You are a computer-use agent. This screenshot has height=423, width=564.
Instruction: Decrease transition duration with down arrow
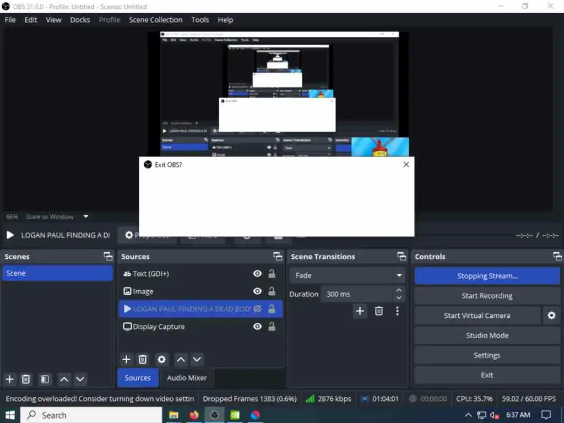pyautogui.click(x=399, y=298)
